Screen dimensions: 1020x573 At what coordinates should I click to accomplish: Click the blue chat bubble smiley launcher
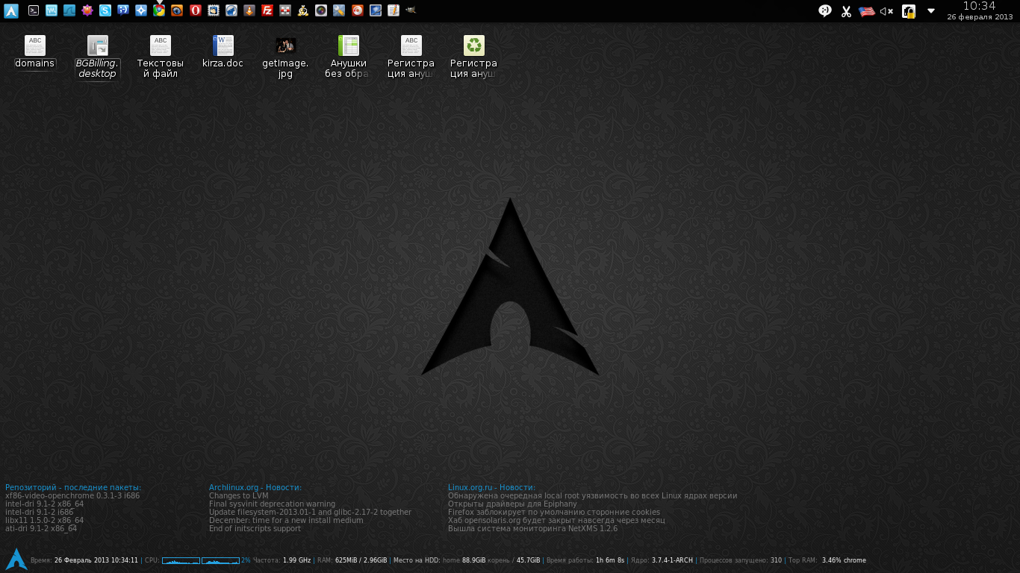point(123,10)
